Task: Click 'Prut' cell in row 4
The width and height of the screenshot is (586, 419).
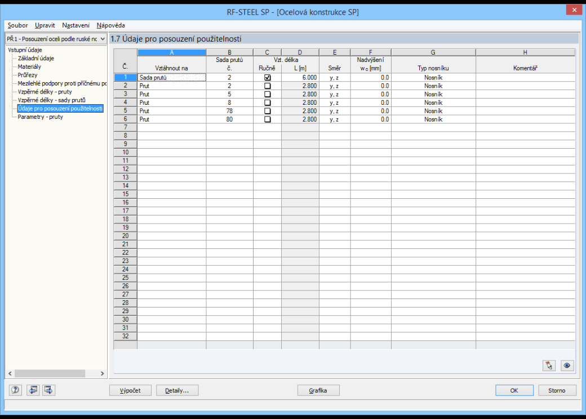Action: pos(171,102)
